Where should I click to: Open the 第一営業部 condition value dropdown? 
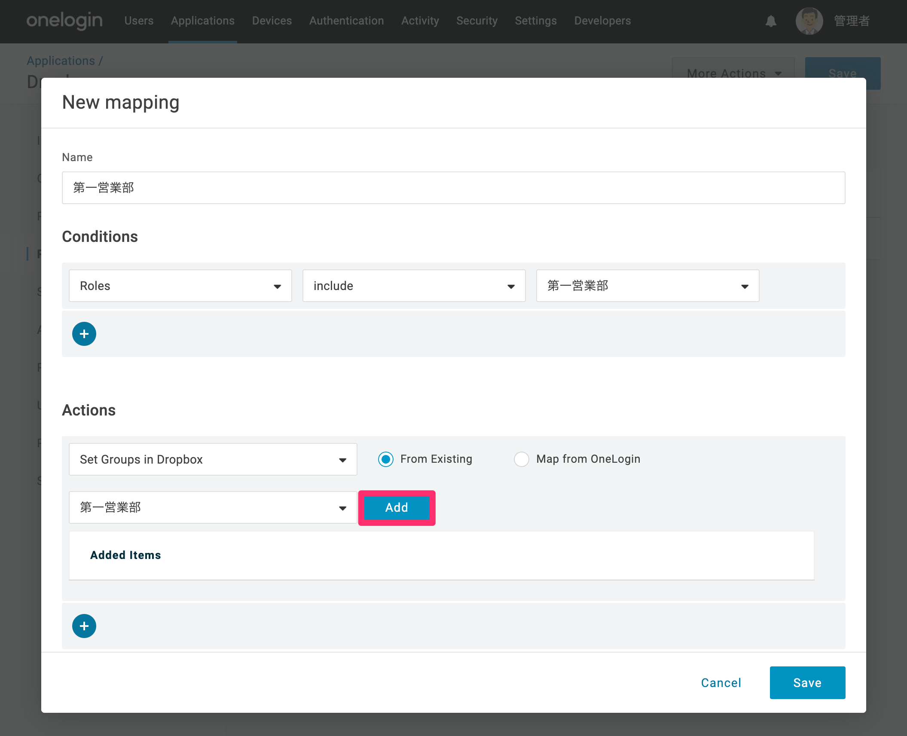[x=648, y=286]
